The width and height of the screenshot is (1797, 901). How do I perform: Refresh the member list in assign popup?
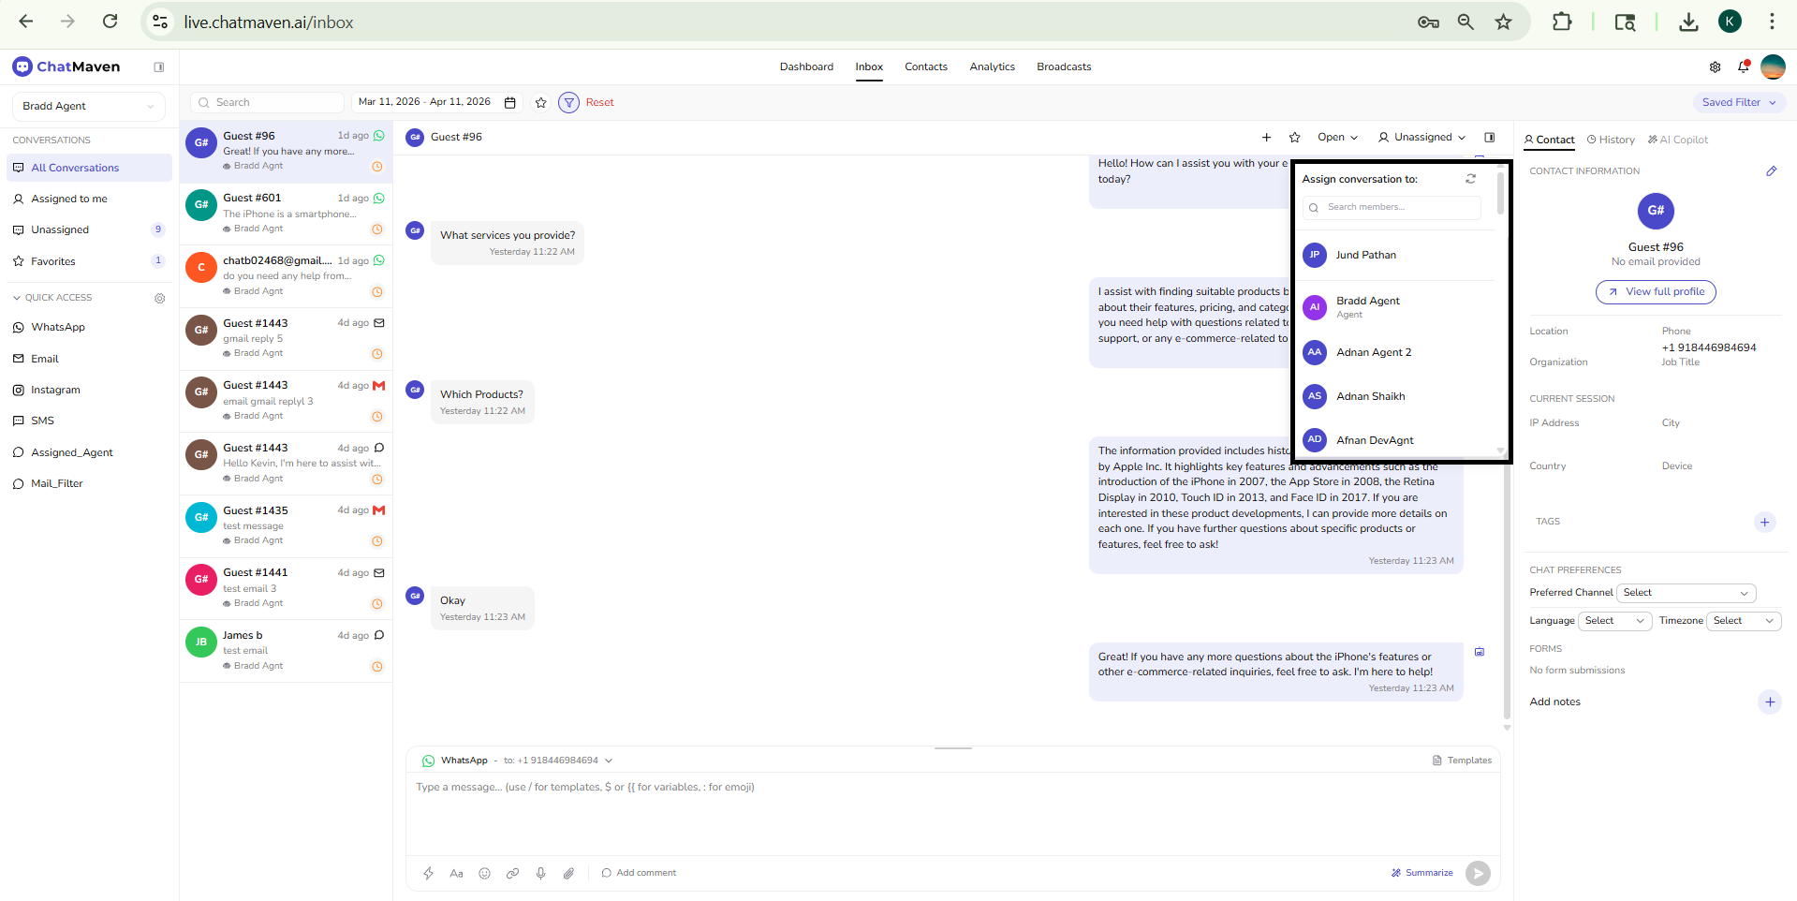click(1470, 178)
